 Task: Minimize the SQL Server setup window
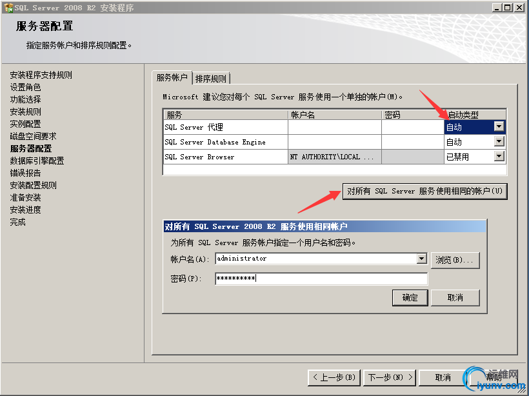coord(496,8)
